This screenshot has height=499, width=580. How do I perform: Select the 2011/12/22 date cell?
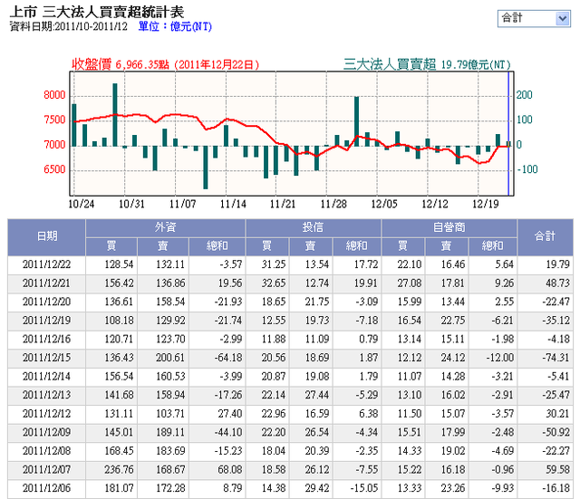point(46,264)
